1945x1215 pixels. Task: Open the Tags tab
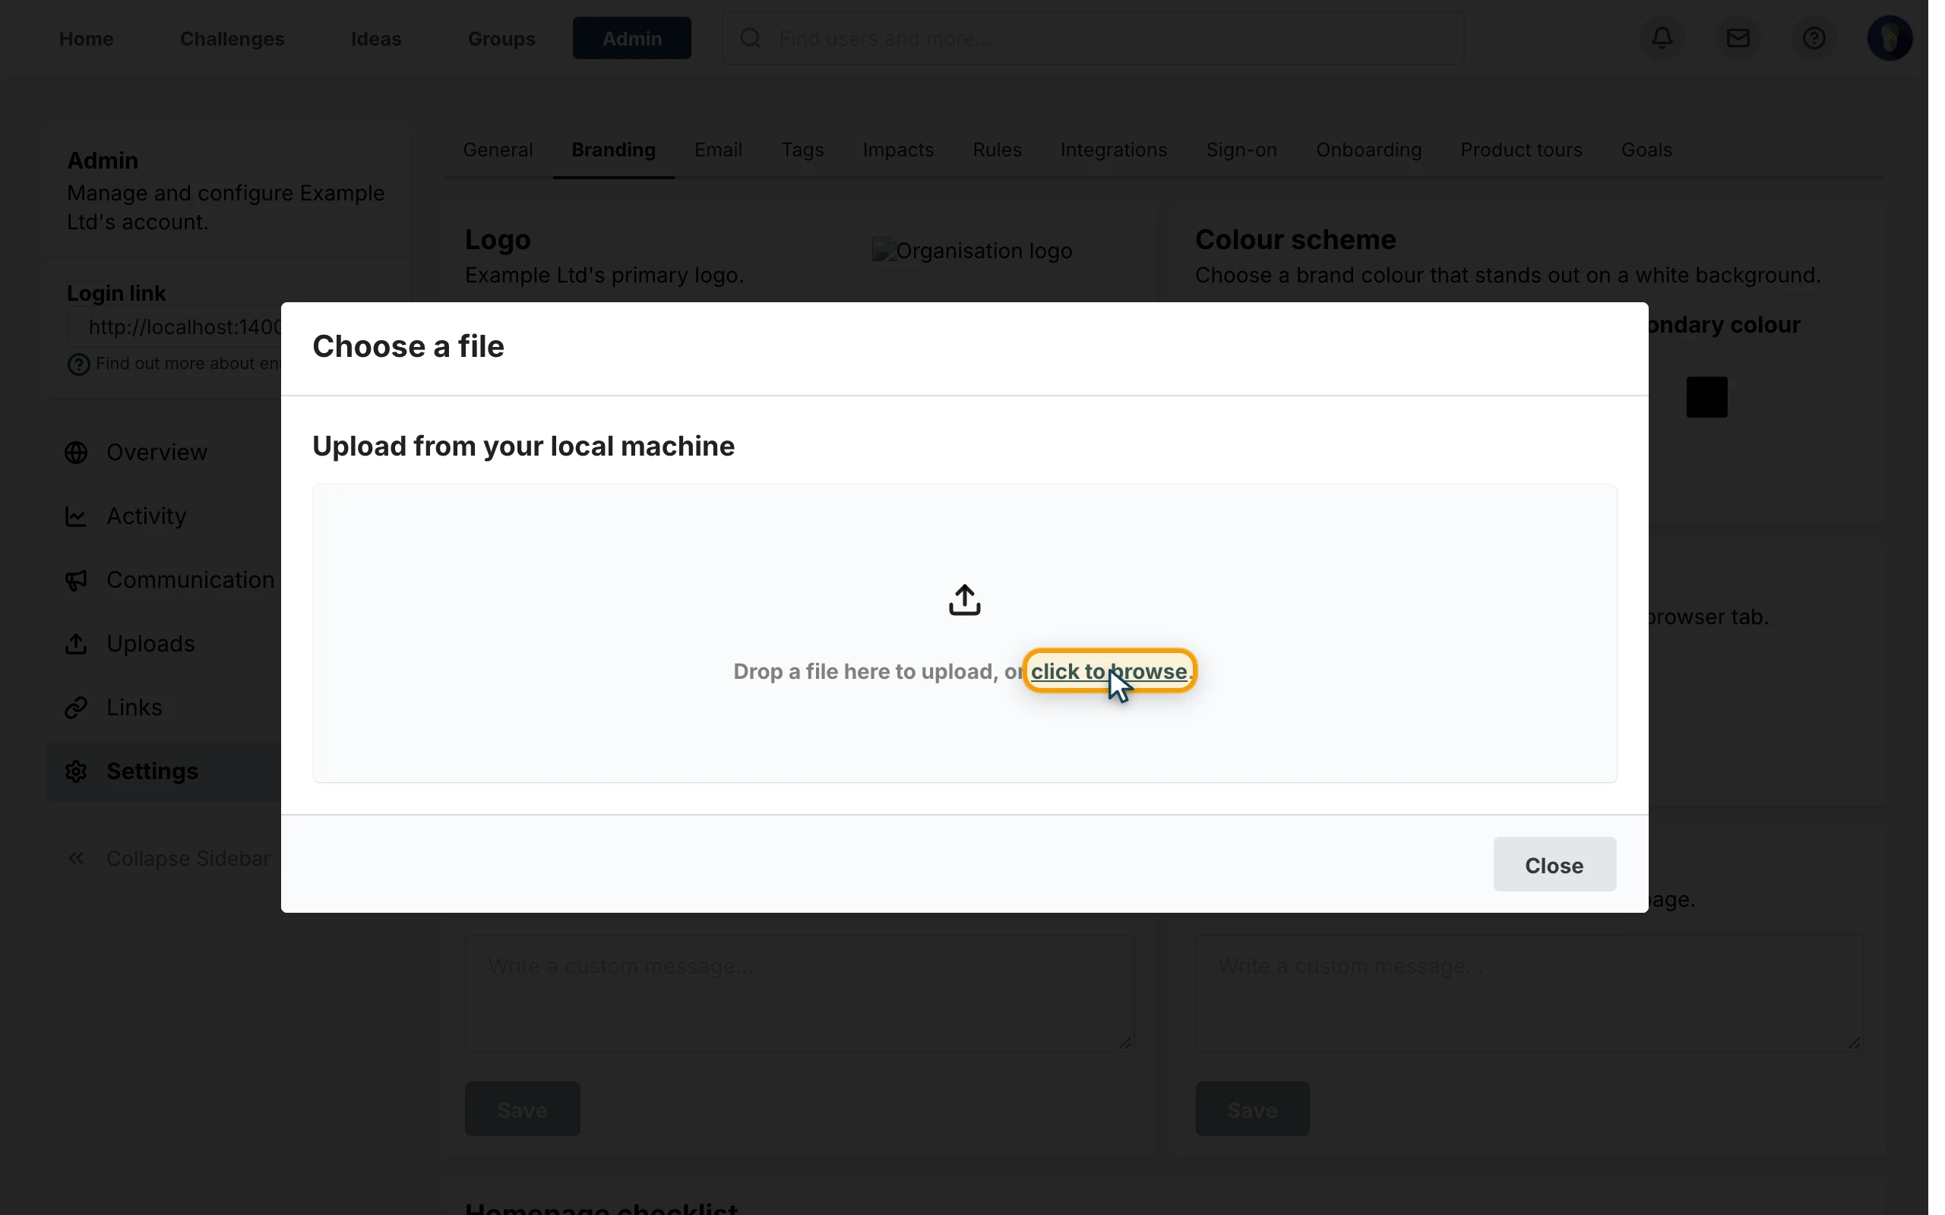pyautogui.click(x=802, y=150)
